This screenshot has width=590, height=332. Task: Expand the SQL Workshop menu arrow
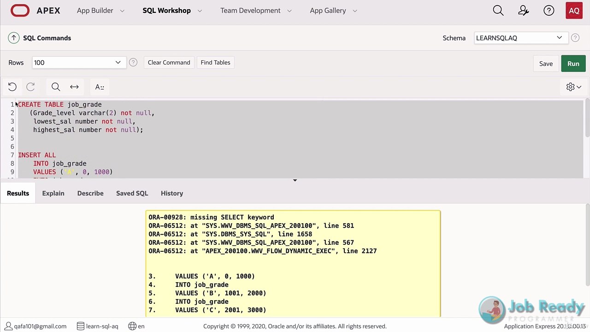click(200, 11)
